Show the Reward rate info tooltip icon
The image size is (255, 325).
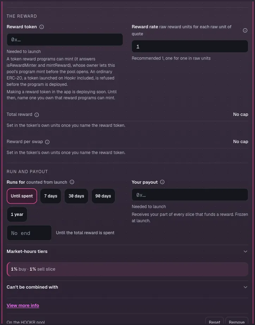245,30
